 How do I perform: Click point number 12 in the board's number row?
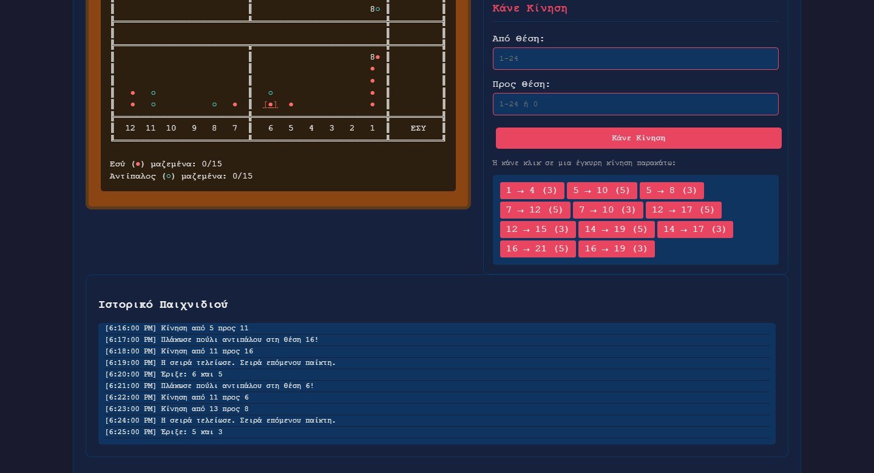[x=130, y=128]
